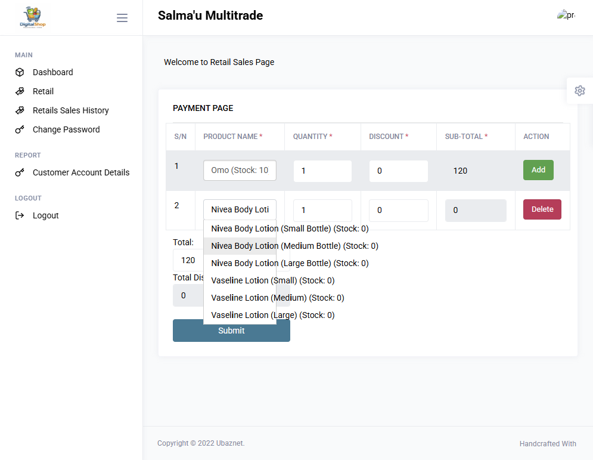Click the PAYMENT PAGE heading
Viewport: 593px width, 460px height.
[203, 108]
